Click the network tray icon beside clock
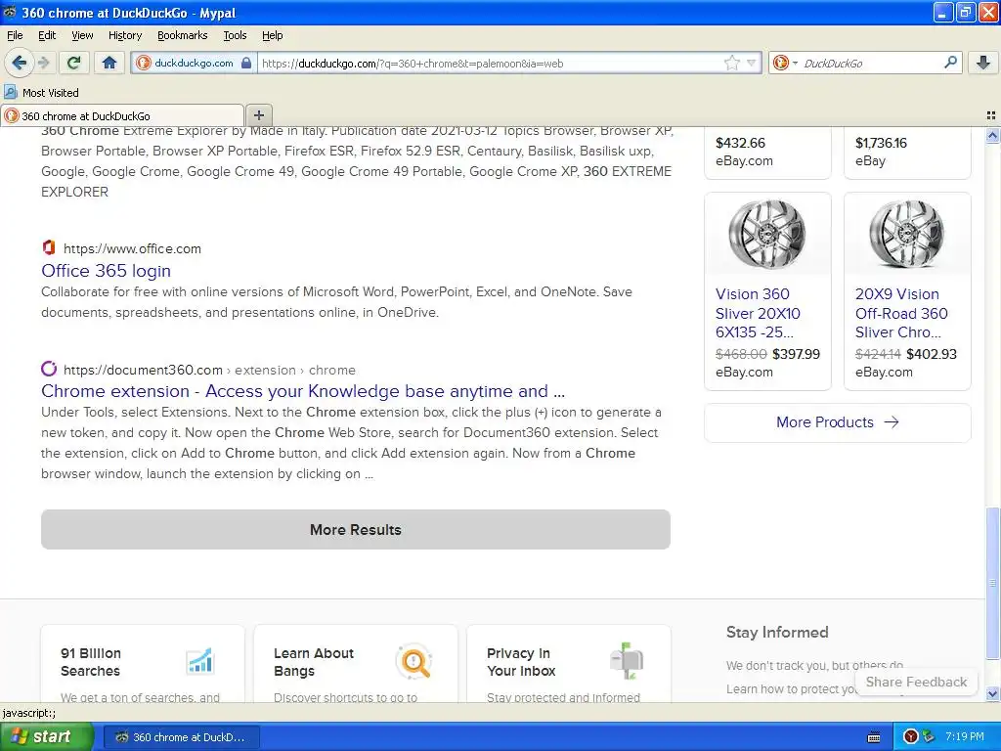 click(929, 736)
